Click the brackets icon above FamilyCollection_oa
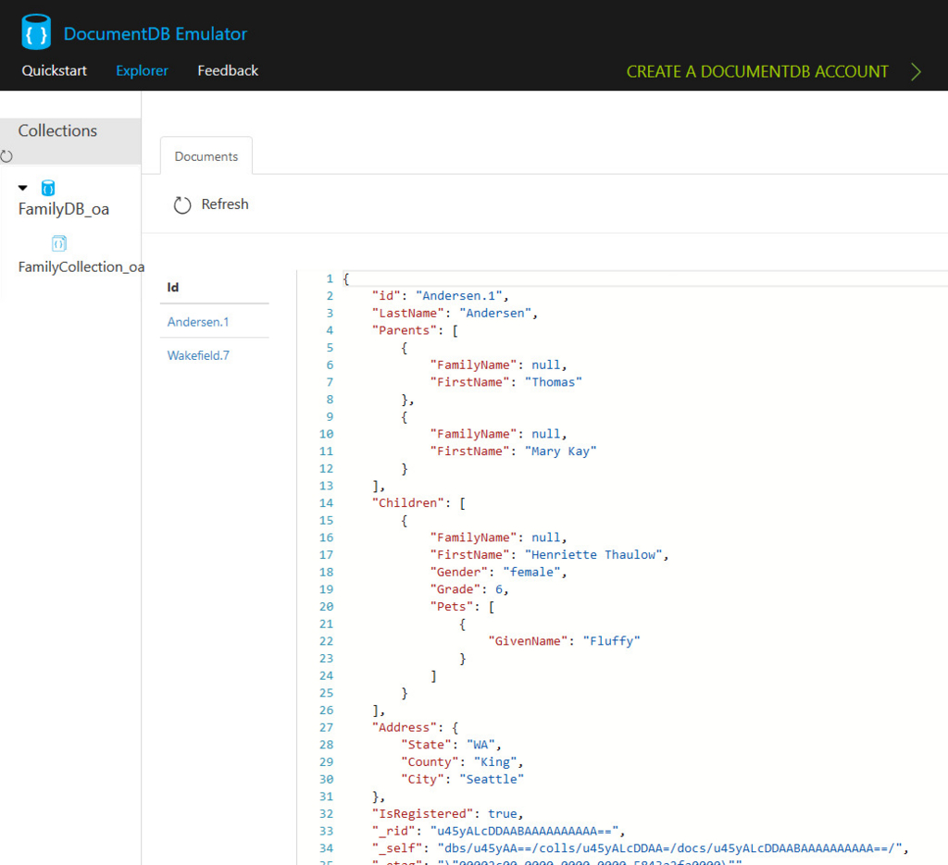This screenshot has width=948, height=865. click(x=58, y=243)
